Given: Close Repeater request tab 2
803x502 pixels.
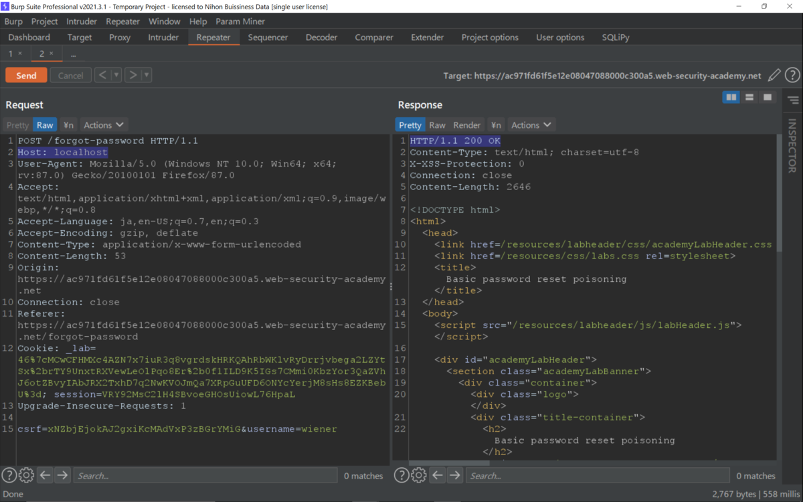Looking at the screenshot, I should coord(52,54).
